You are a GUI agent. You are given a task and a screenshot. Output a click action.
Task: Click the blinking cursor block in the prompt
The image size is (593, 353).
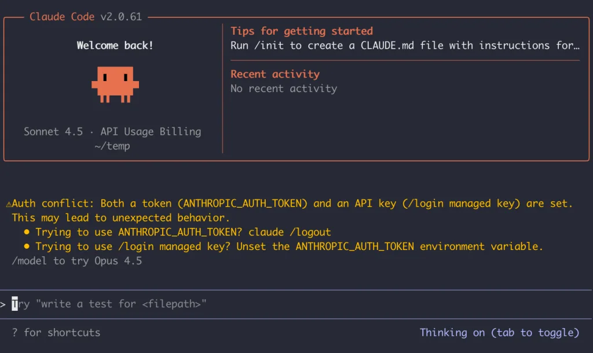(14, 303)
